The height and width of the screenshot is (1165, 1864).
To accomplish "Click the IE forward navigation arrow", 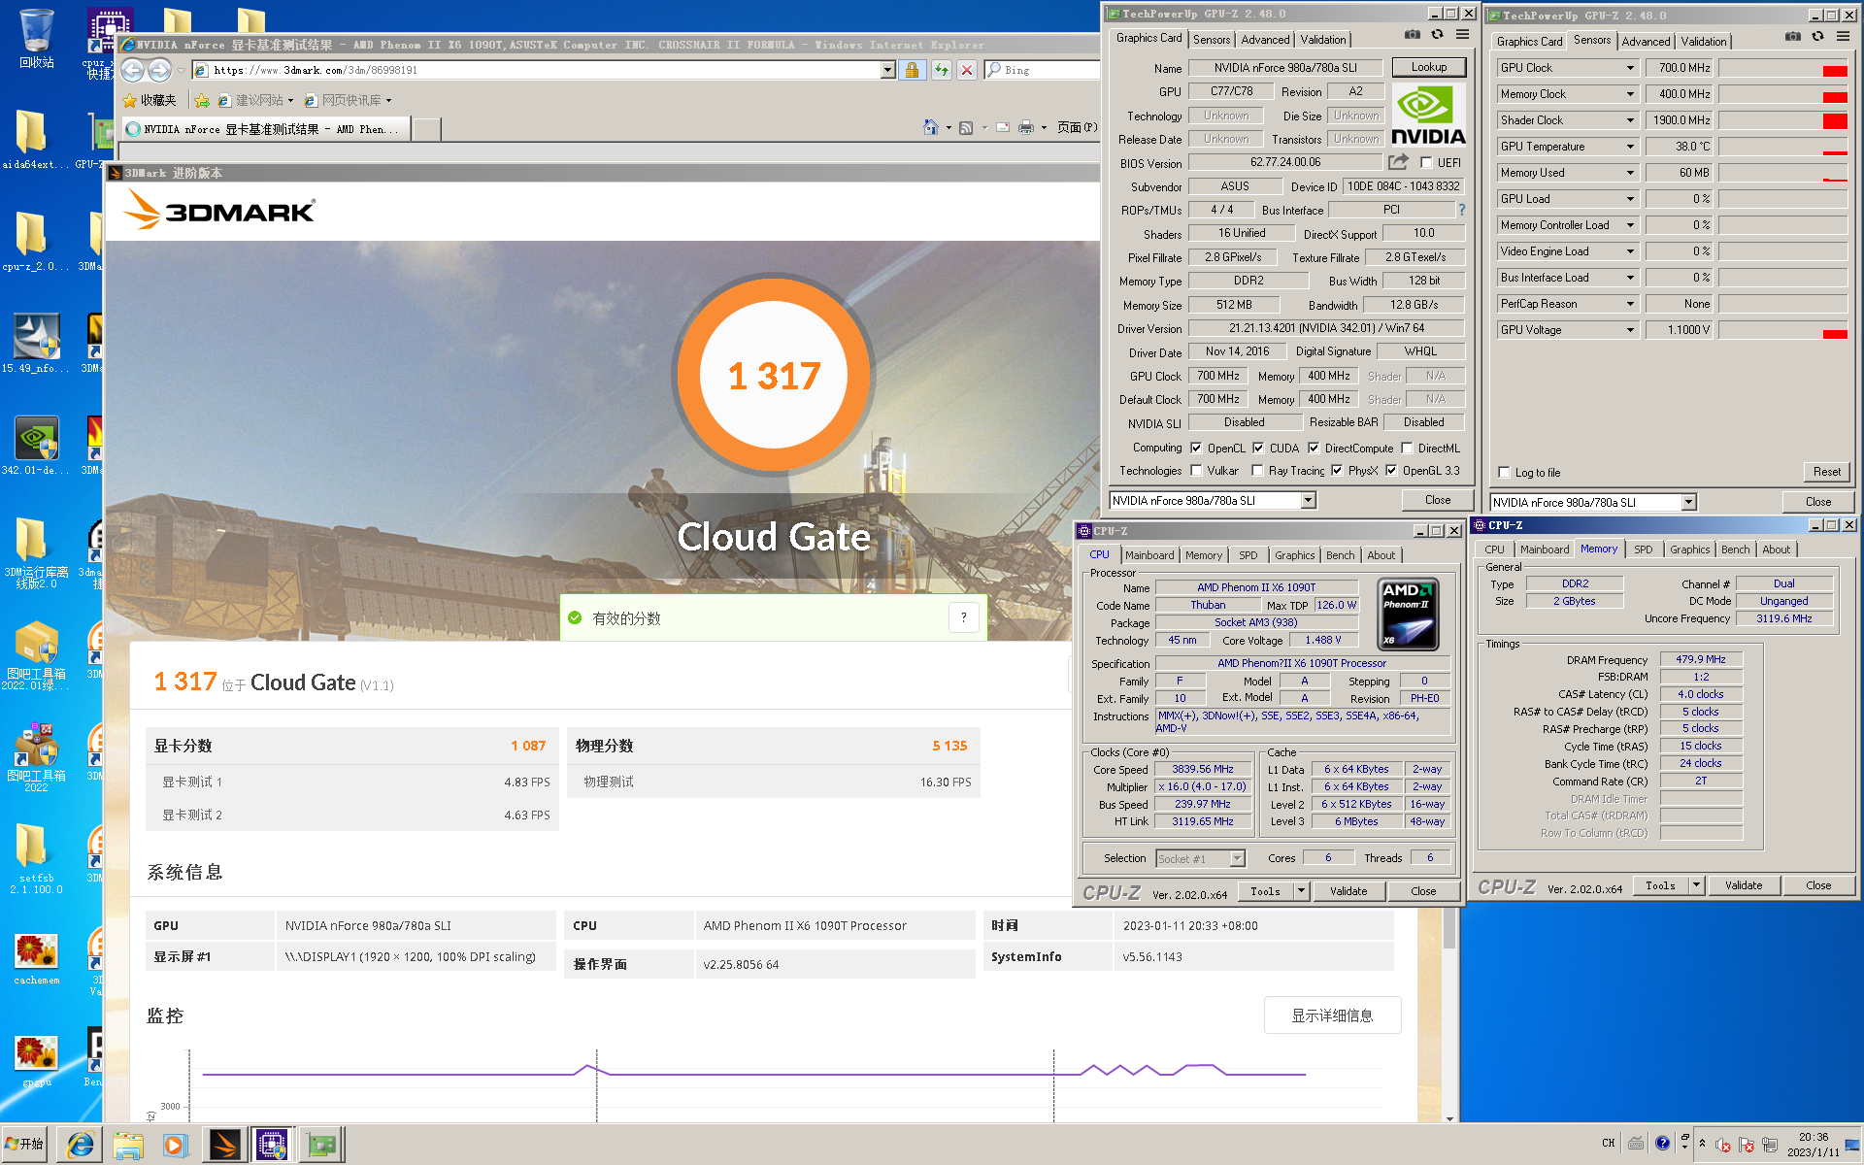I will (x=160, y=70).
